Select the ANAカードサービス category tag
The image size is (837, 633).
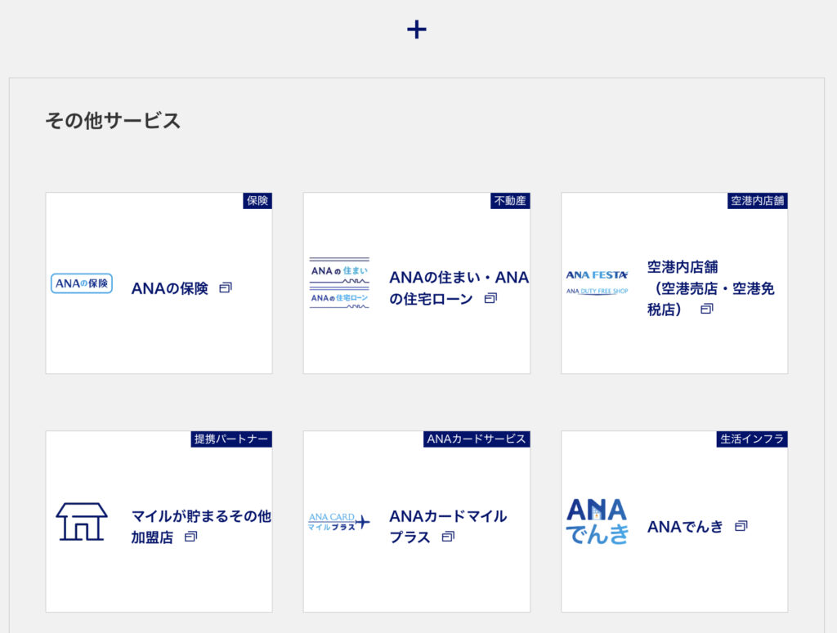click(477, 439)
